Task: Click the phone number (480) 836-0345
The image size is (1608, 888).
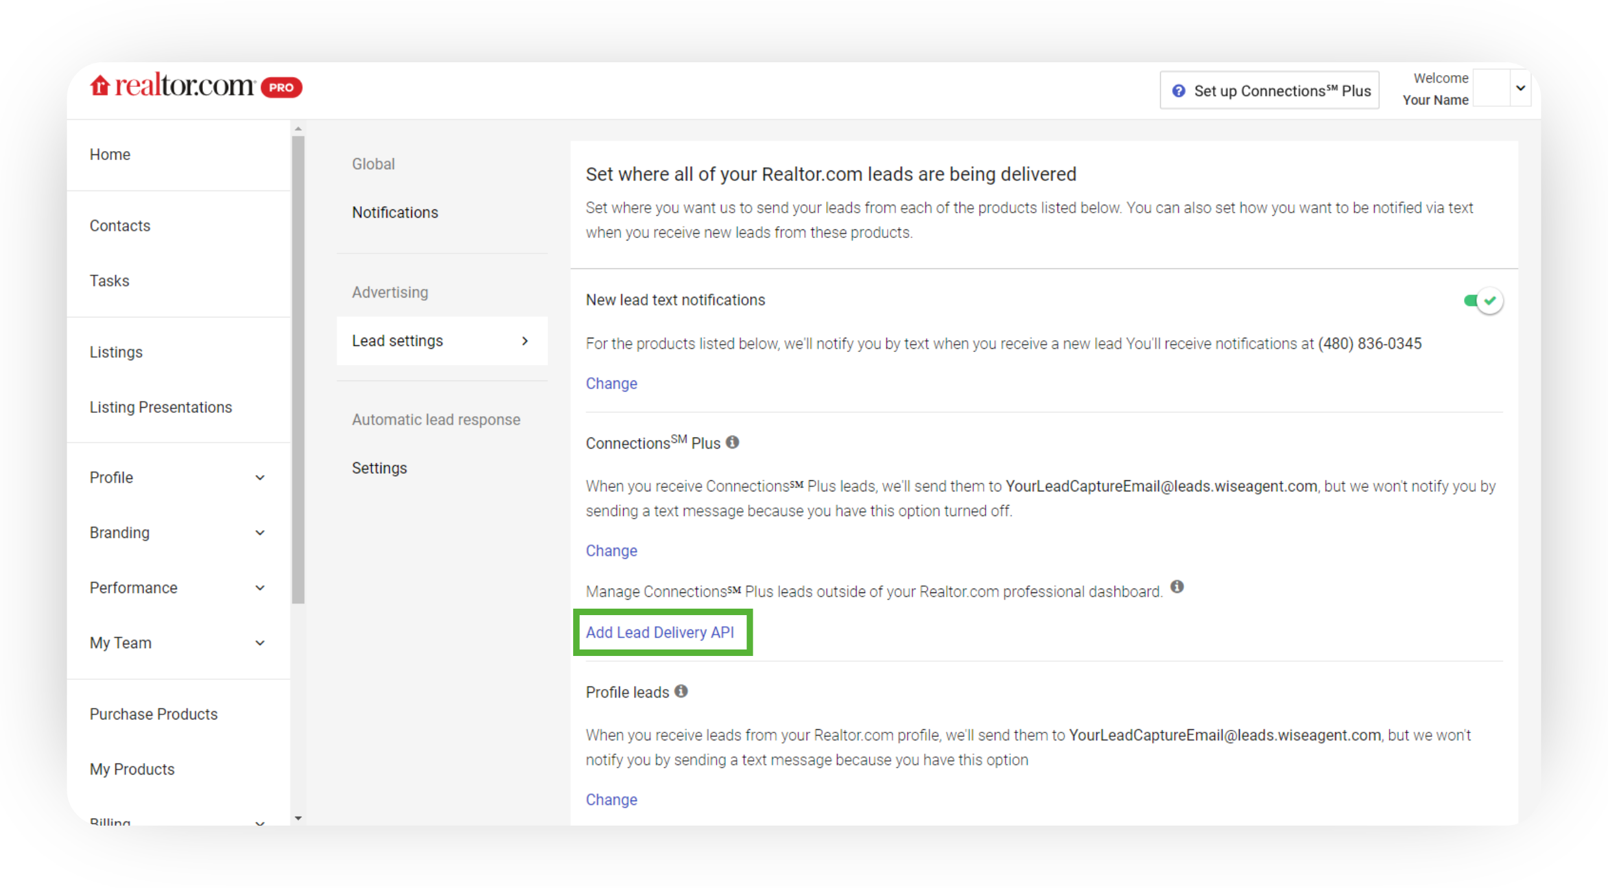Action: coord(1370,344)
